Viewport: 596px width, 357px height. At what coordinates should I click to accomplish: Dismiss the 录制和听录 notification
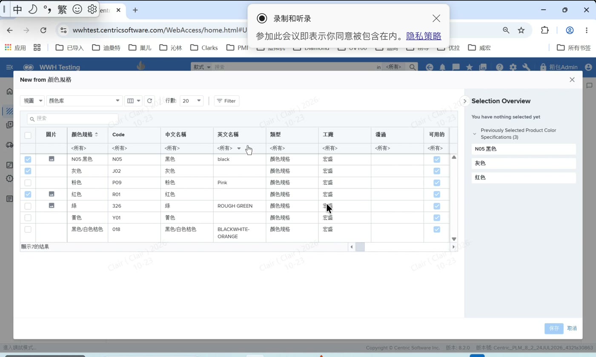coord(436,18)
